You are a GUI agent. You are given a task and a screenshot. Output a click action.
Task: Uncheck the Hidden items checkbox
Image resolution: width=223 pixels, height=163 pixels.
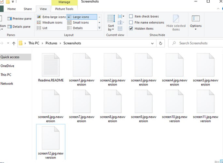(131, 28)
